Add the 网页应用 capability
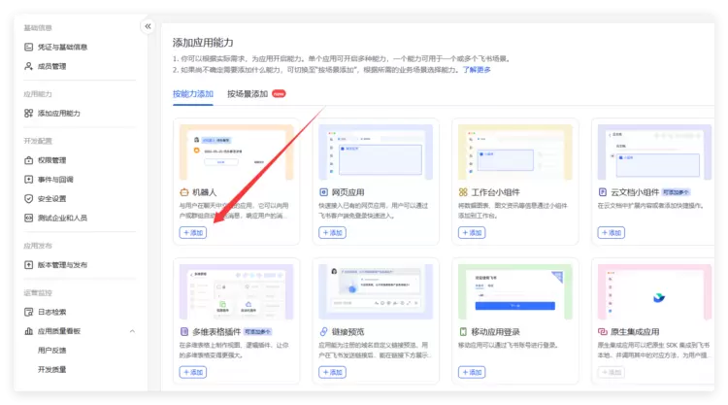728x405 pixels. coord(332,233)
